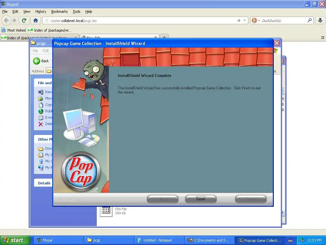Image resolution: width=326 pixels, height=245 pixels.
Task: Open the History menu
Action: click(x=41, y=11)
